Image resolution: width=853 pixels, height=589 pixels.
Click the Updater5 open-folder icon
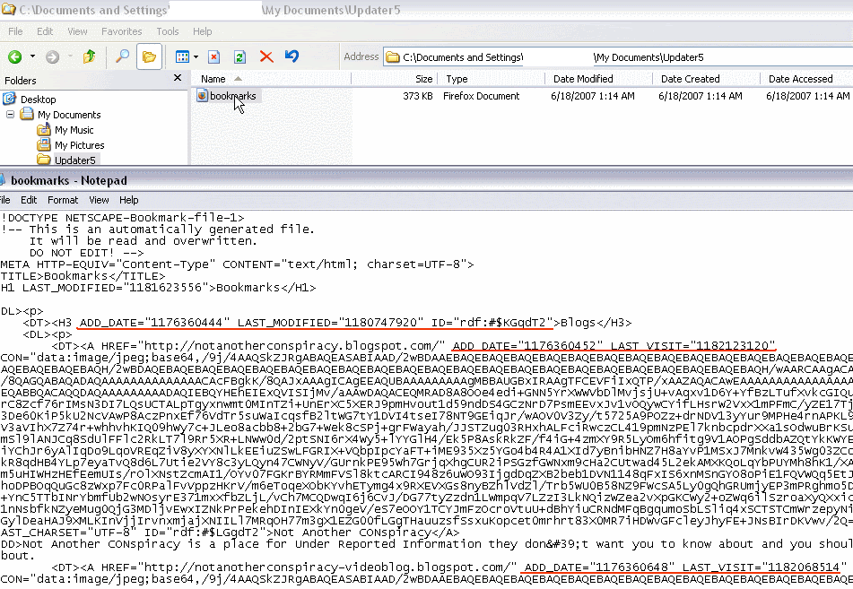44,160
